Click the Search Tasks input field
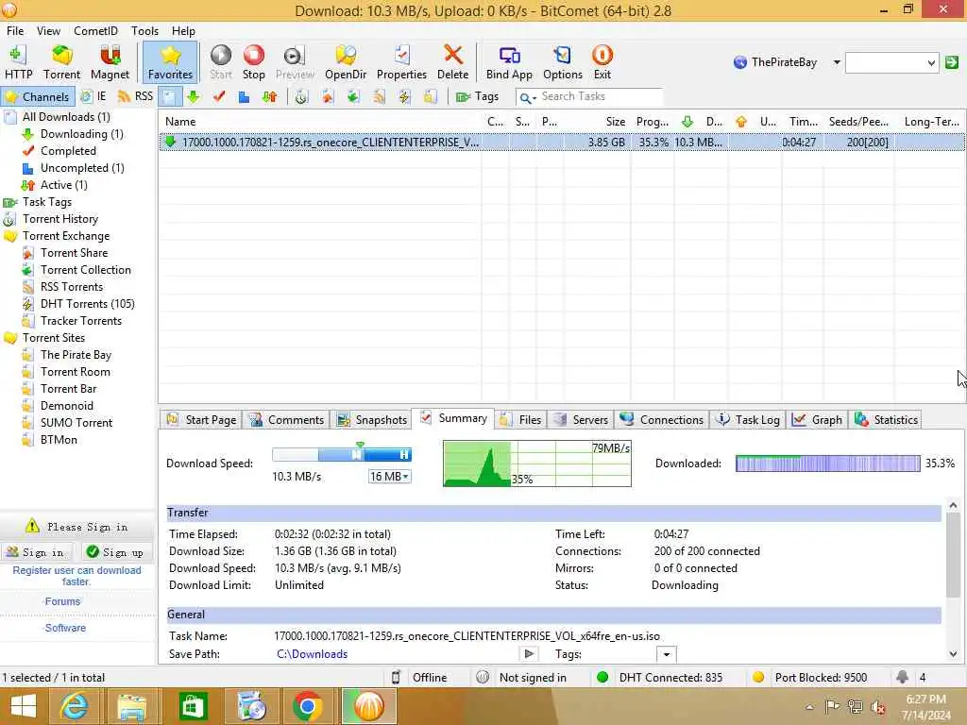The image size is (967, 725). 600,96
